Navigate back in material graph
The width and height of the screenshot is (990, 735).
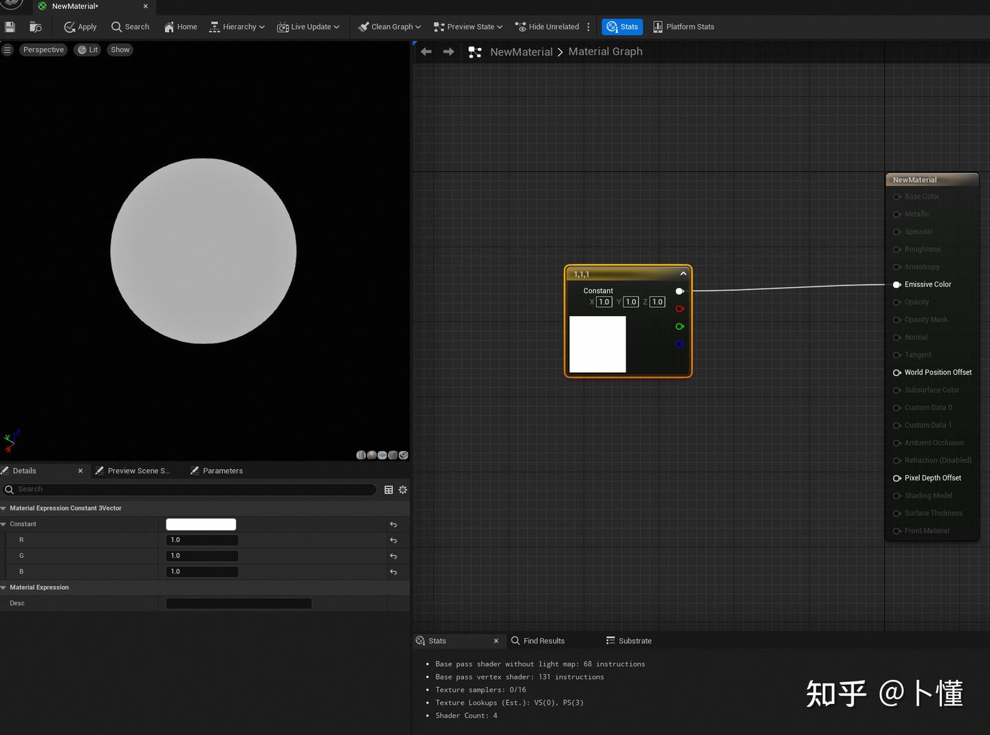click(426, 52)
